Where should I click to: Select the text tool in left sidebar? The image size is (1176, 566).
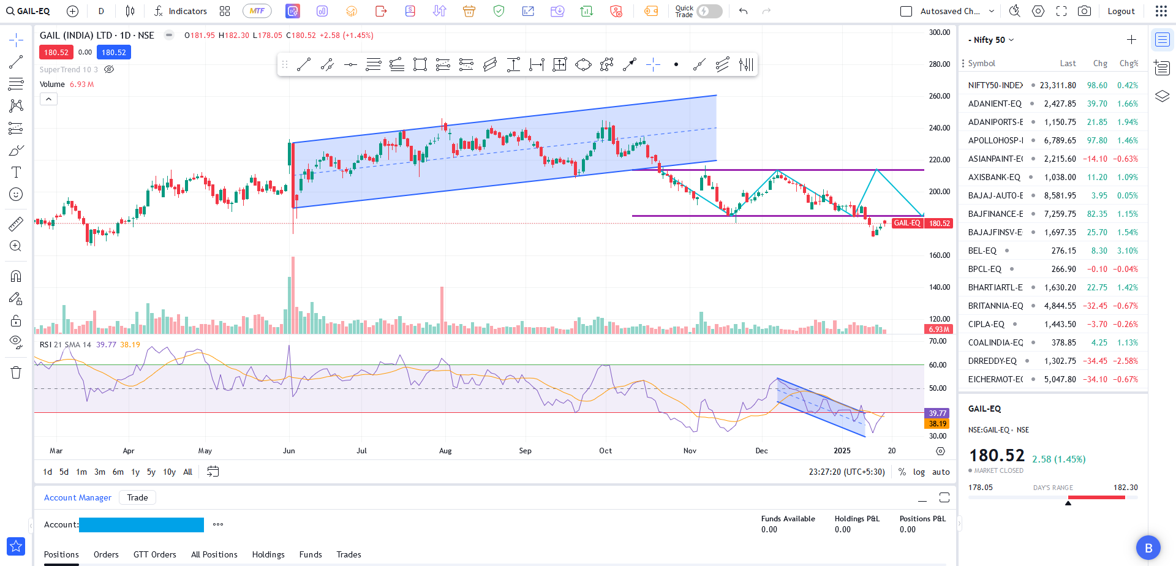pos(16,172)
